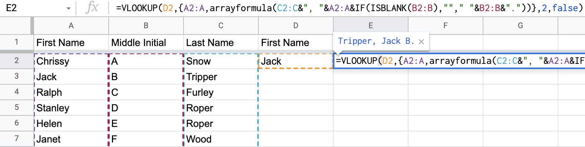Close the Tripper, Jack B. preview tooltip
This screenshot has width=585, height=147.
[x=421, y=42]
